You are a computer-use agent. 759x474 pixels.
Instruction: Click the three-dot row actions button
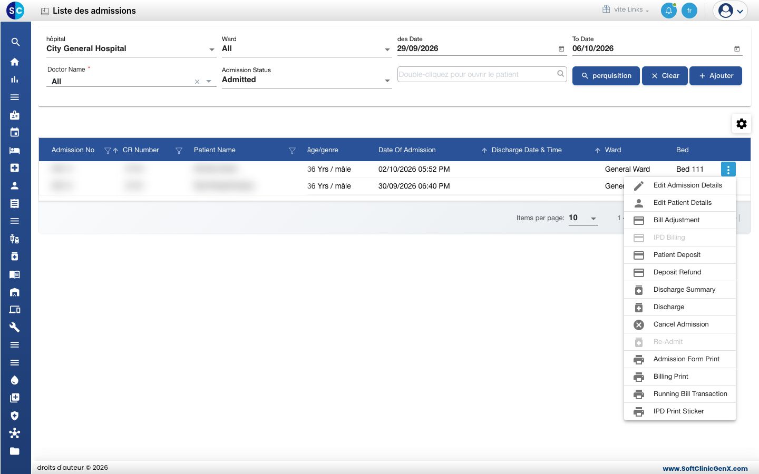point(728,170)
